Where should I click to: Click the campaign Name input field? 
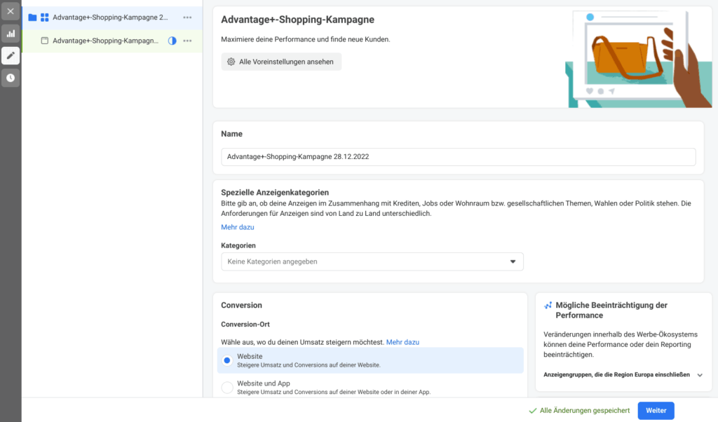tap(457, 156)
